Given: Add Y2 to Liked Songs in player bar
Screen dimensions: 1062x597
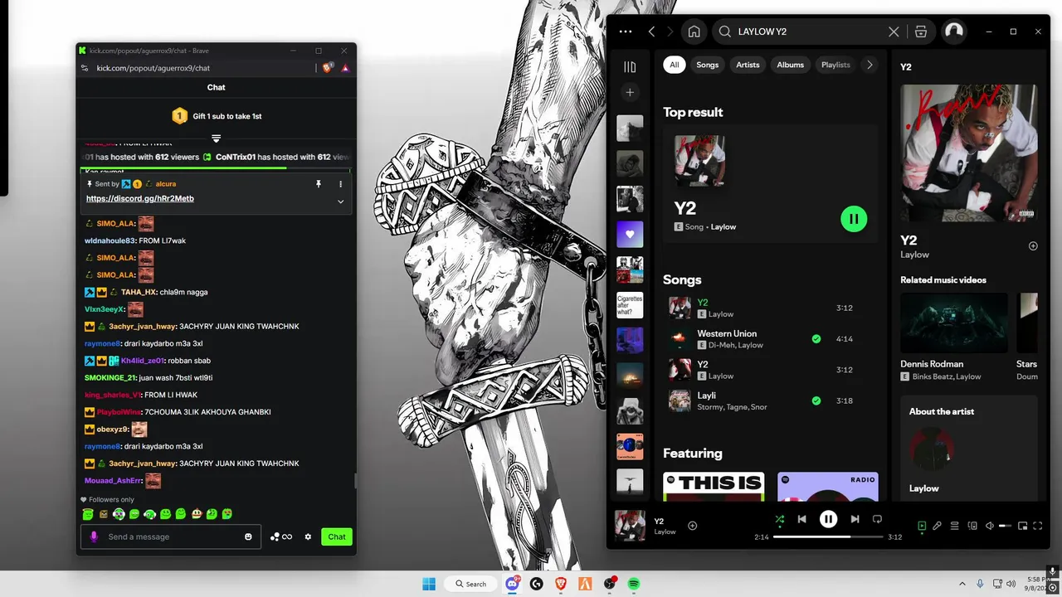Looking at the screenshot, I should pyautogui.click(x=693, y=526).
